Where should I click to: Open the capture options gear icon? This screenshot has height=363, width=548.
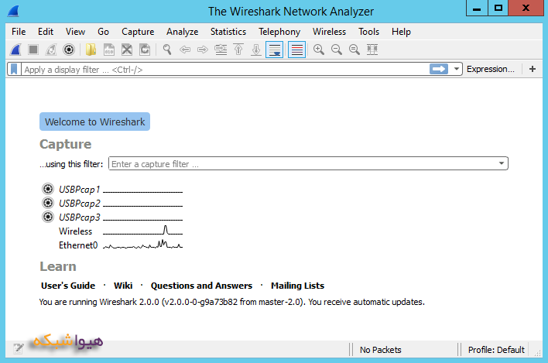pyautogui.click(x=69, y=50)
